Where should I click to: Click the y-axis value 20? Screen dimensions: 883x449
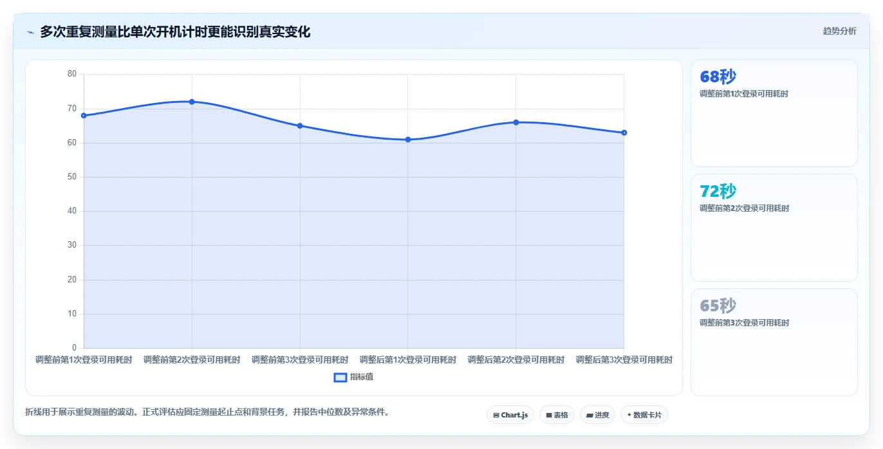[72, 280]
